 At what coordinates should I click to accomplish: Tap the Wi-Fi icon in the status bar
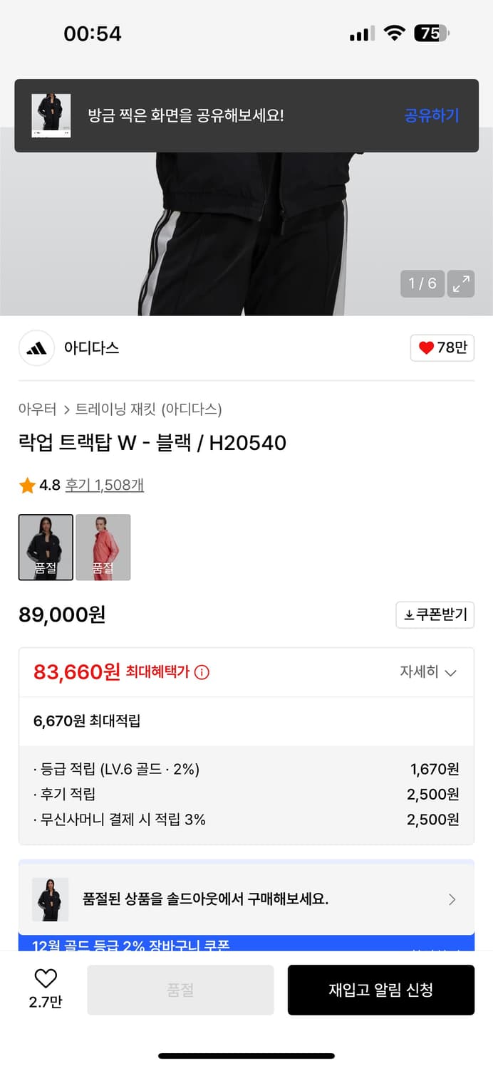pos(394,31)
